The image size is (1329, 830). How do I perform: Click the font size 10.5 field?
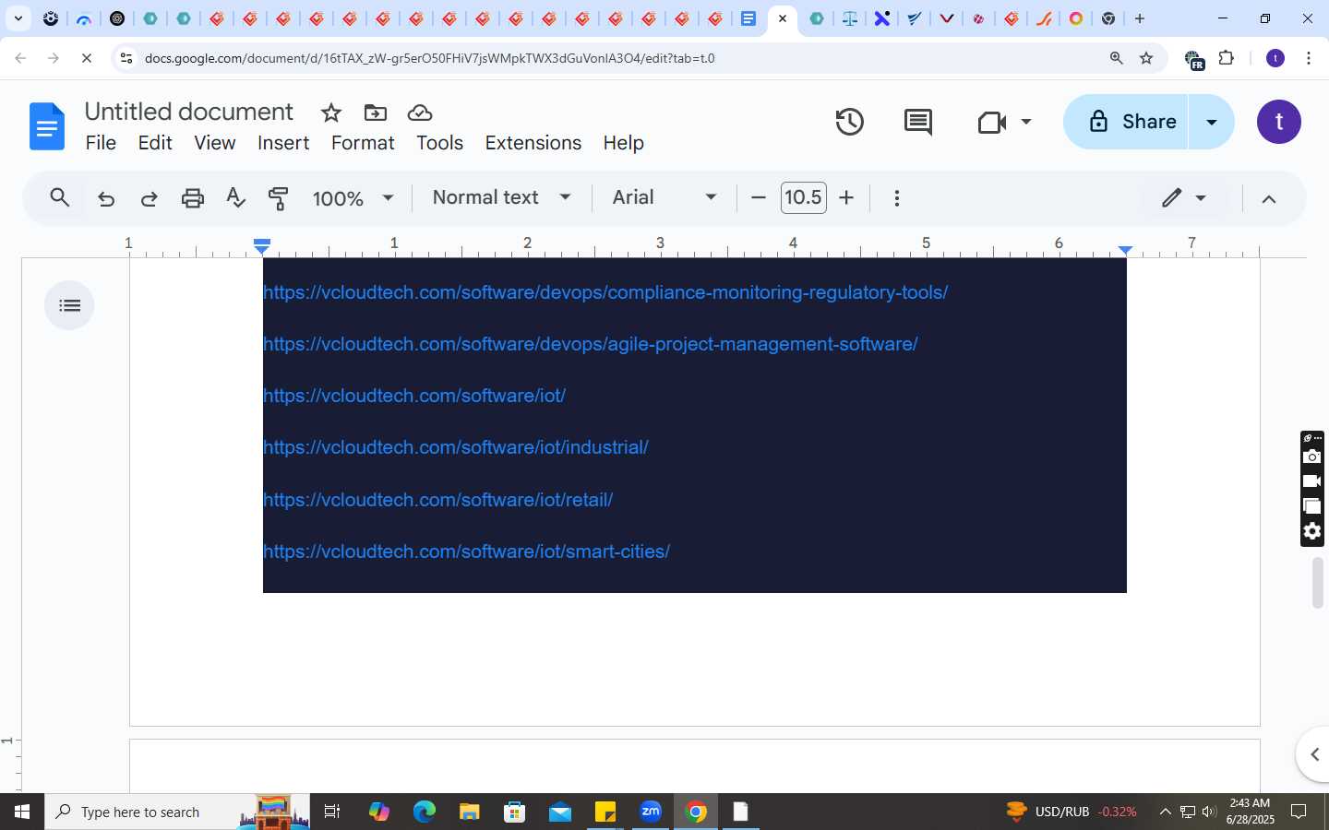(x=803, y=197)
